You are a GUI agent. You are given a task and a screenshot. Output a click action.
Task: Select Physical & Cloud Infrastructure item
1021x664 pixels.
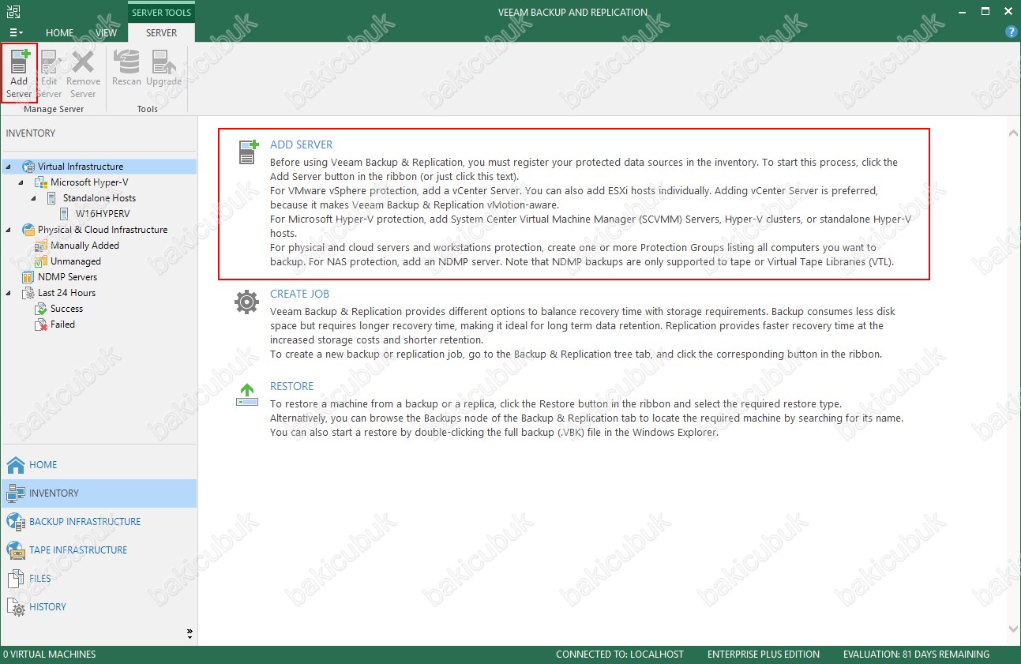click(x=103, y=230)
